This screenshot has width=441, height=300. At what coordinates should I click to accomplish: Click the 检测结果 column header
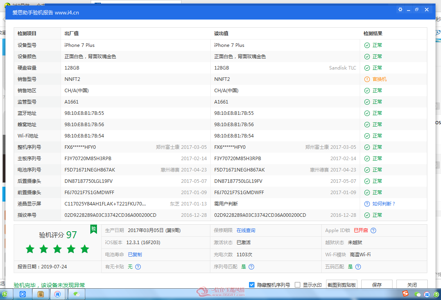coord(373,34)
